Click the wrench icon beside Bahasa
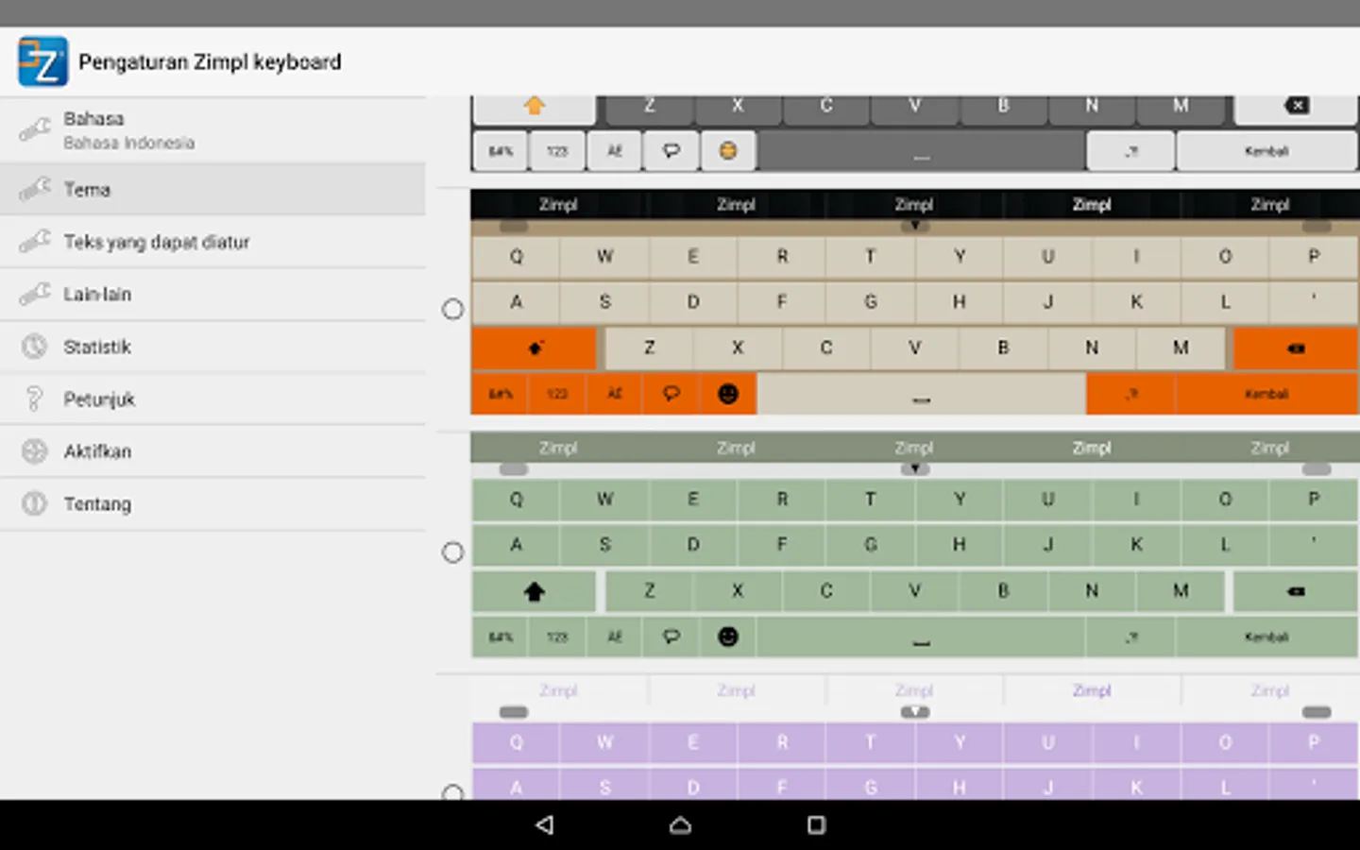The image size is (1360, 850). 35,129
